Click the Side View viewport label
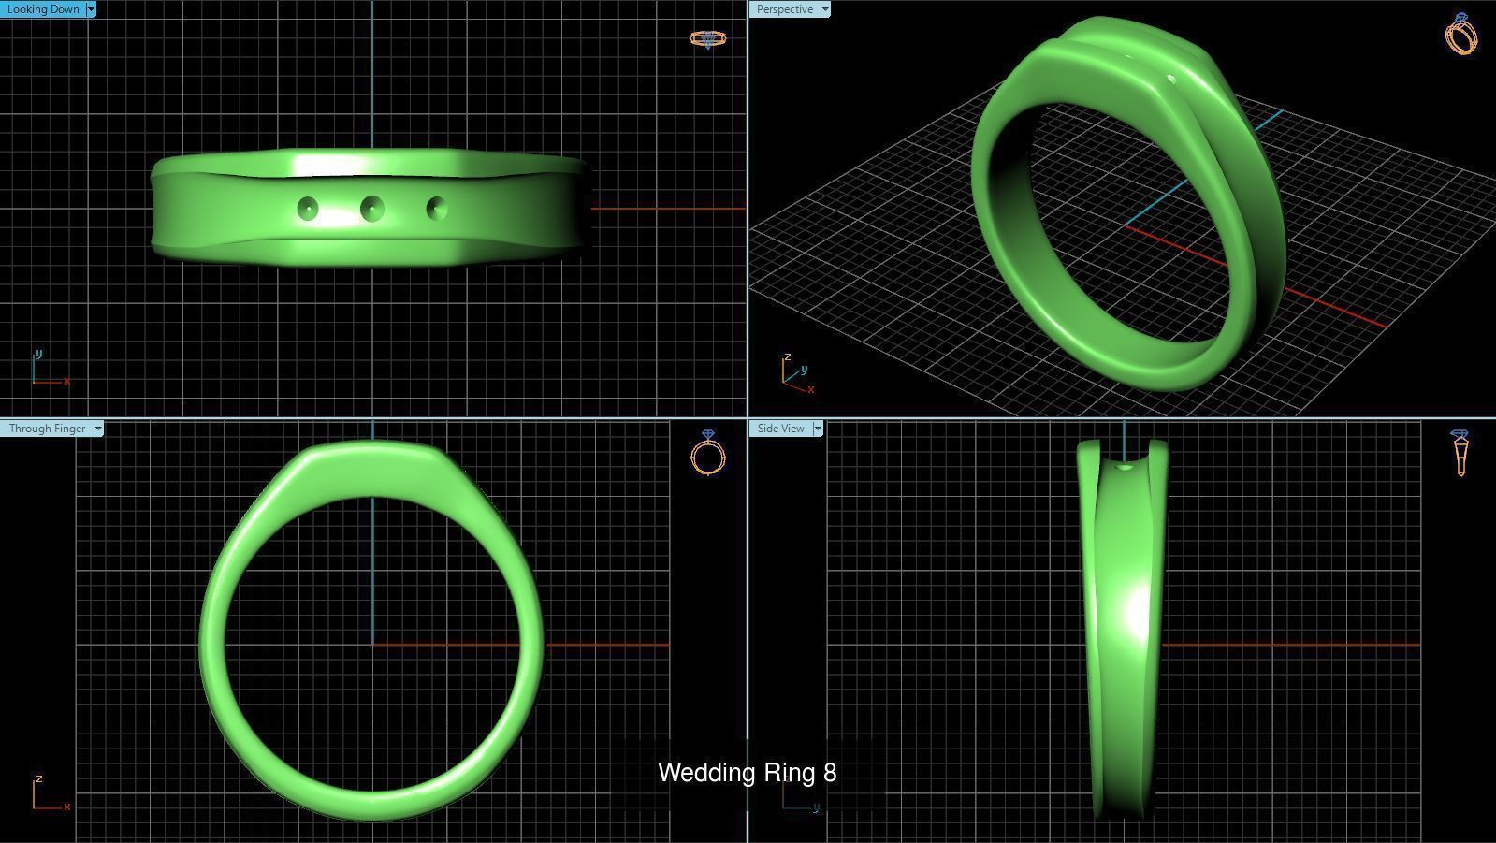The height and width of the screenshot is (843, 1496). pos(780,429)
